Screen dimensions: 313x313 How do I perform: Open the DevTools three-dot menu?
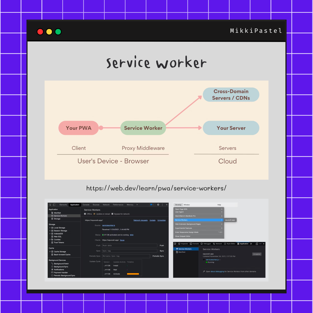point(162,205)
